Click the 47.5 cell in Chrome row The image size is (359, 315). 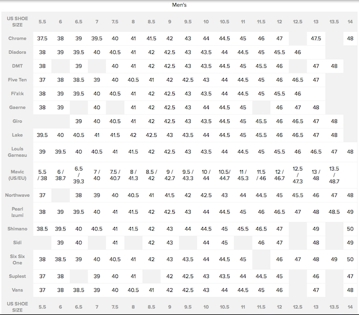[x=316, y=38]
